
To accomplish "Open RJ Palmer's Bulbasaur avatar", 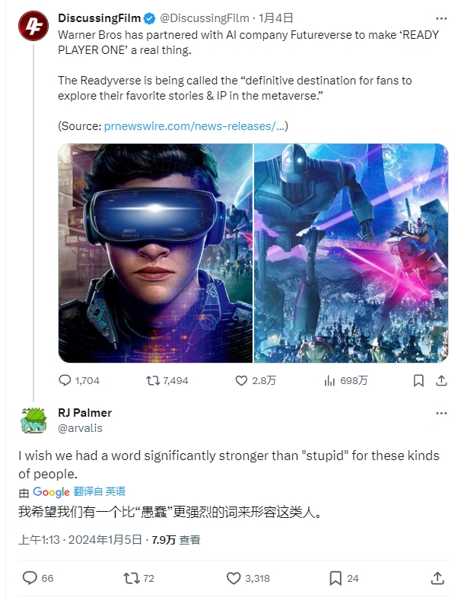I will point(33,421).
